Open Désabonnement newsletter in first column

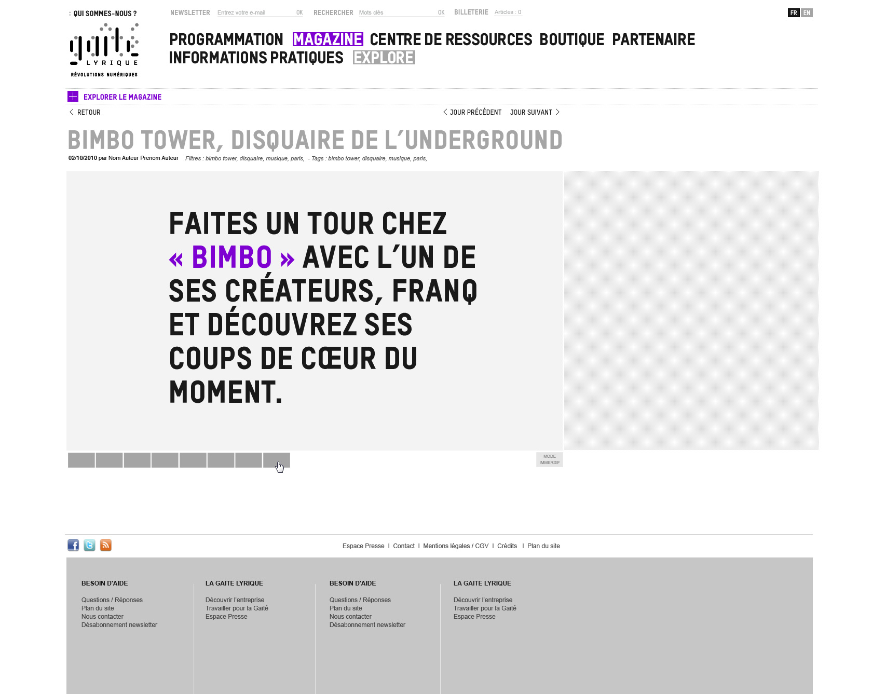(x=119, y=625)
